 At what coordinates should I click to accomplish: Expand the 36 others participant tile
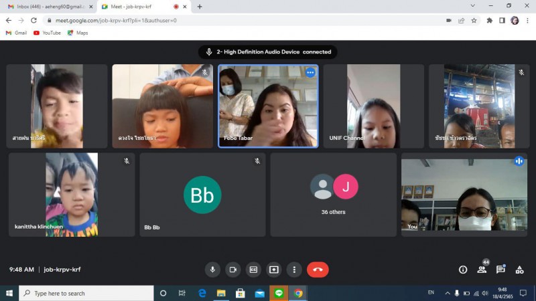(x=334, y=195)
